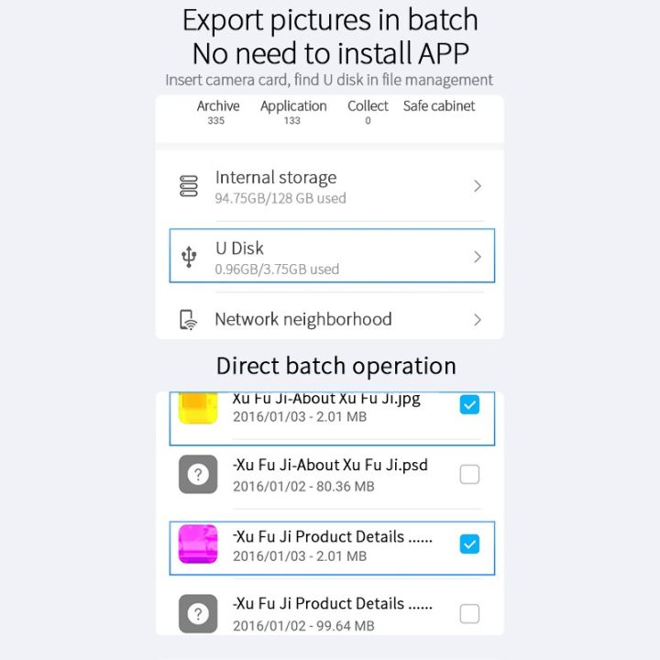Click the Network neighborhood icon
Image resolution: width=660 pixels, height=660 pixels.
(x=189, y=320)
